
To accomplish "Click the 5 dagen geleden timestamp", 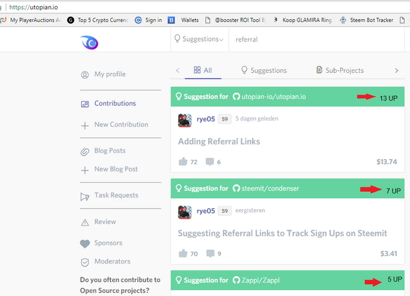I will click(257, 118).
